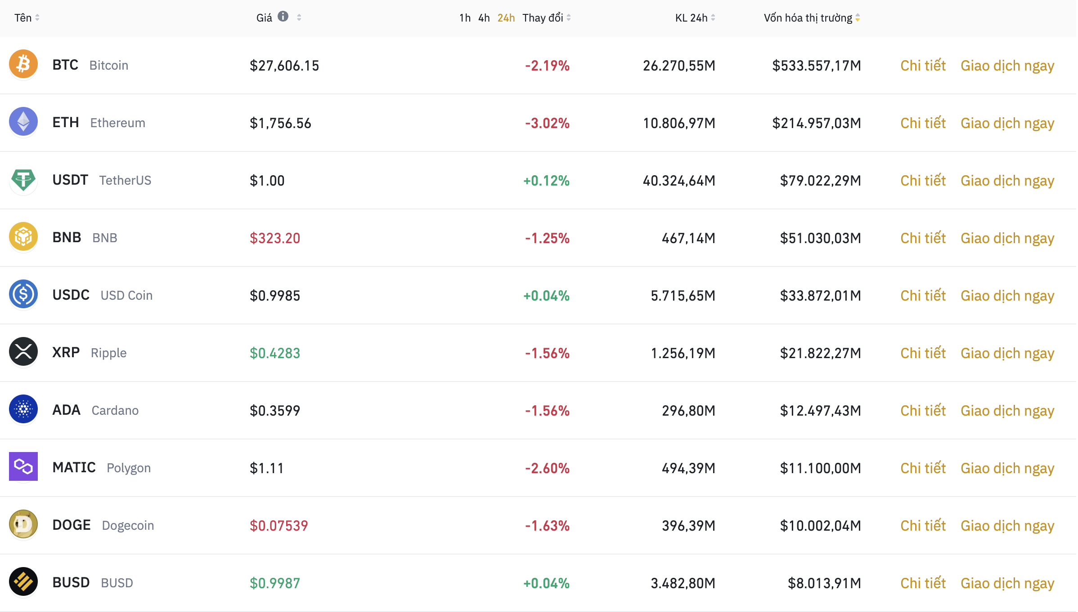Switch change period to 1h
The height and width of the screenshot is (612, 1078).
[x=465, y=18]
